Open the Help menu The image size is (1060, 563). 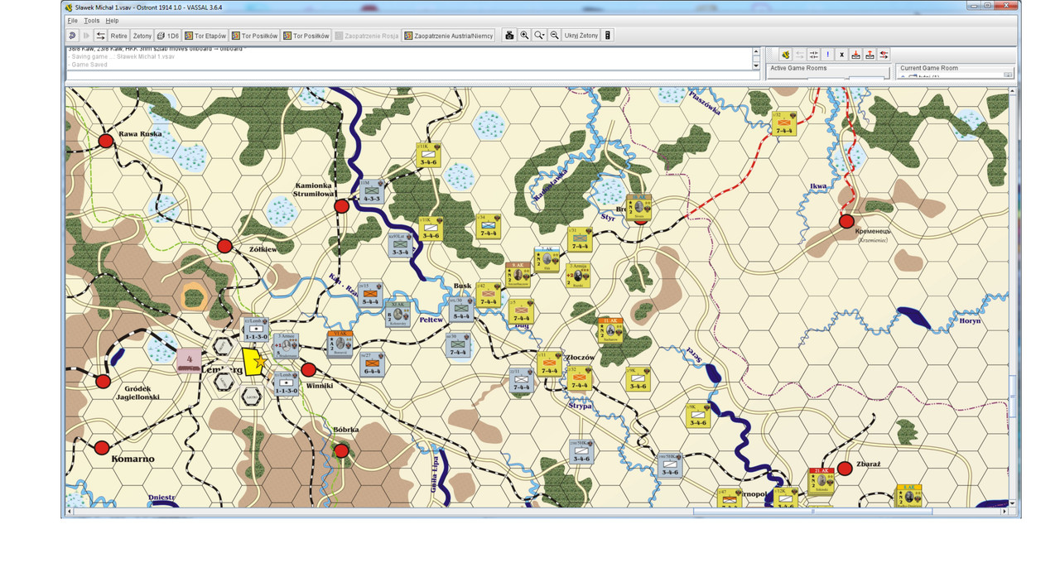coord(112,21)
